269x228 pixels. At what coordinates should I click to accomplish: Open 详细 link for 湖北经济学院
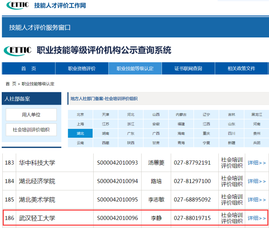point(257,181)
